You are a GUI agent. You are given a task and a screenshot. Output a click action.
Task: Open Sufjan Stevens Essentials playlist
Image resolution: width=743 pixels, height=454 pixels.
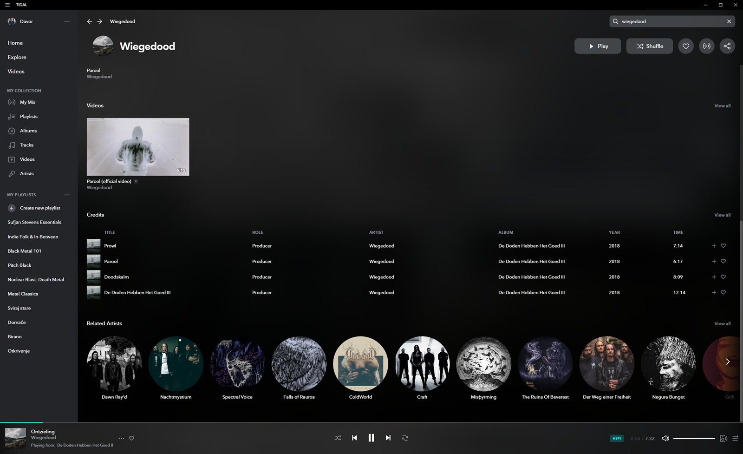click(34, 222)
